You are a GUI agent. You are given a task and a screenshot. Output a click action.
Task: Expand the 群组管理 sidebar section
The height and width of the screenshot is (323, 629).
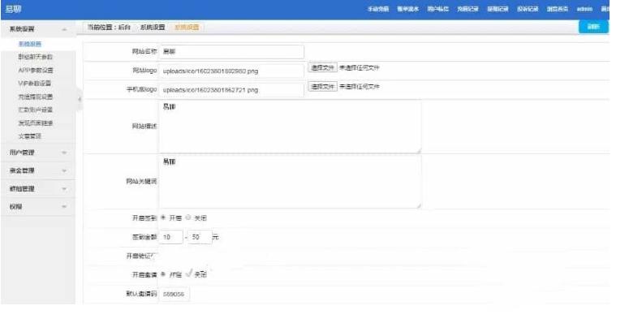(38, 188)
